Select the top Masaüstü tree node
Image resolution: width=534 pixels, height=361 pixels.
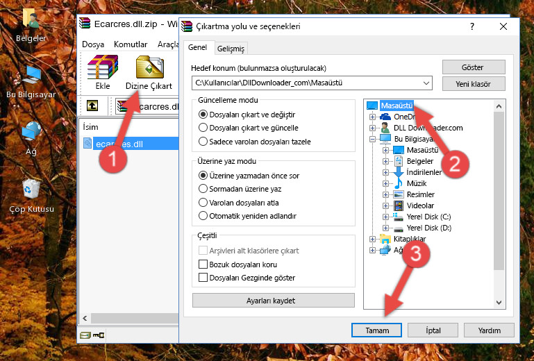coord(397,106)
